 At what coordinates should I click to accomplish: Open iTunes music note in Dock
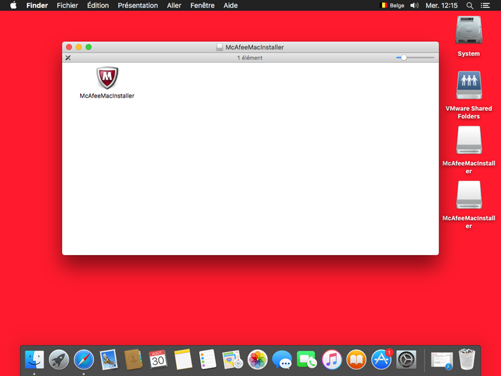[332, 359]
